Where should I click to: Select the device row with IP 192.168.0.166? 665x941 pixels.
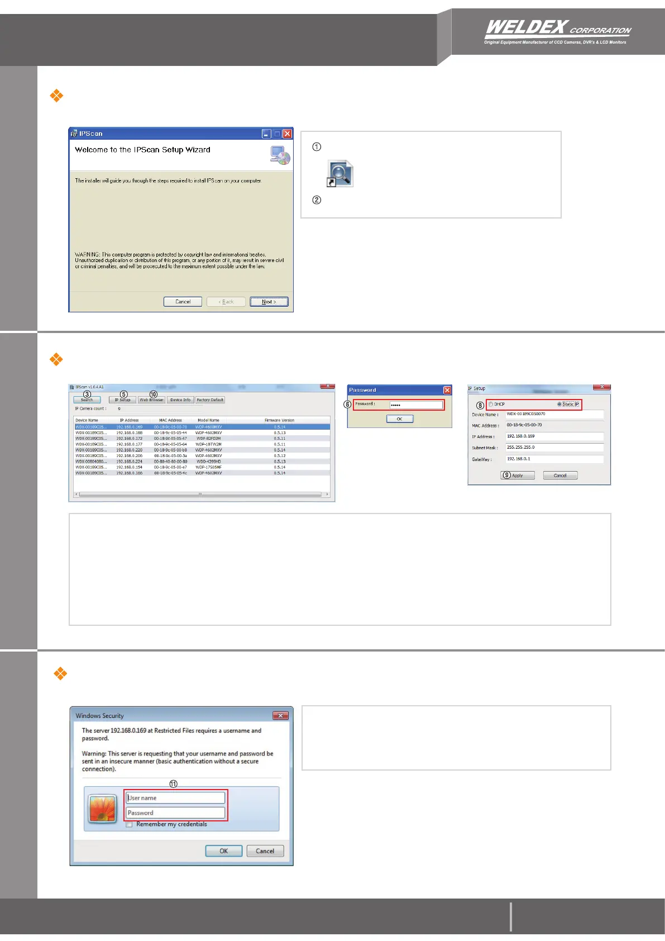[202, 473]
